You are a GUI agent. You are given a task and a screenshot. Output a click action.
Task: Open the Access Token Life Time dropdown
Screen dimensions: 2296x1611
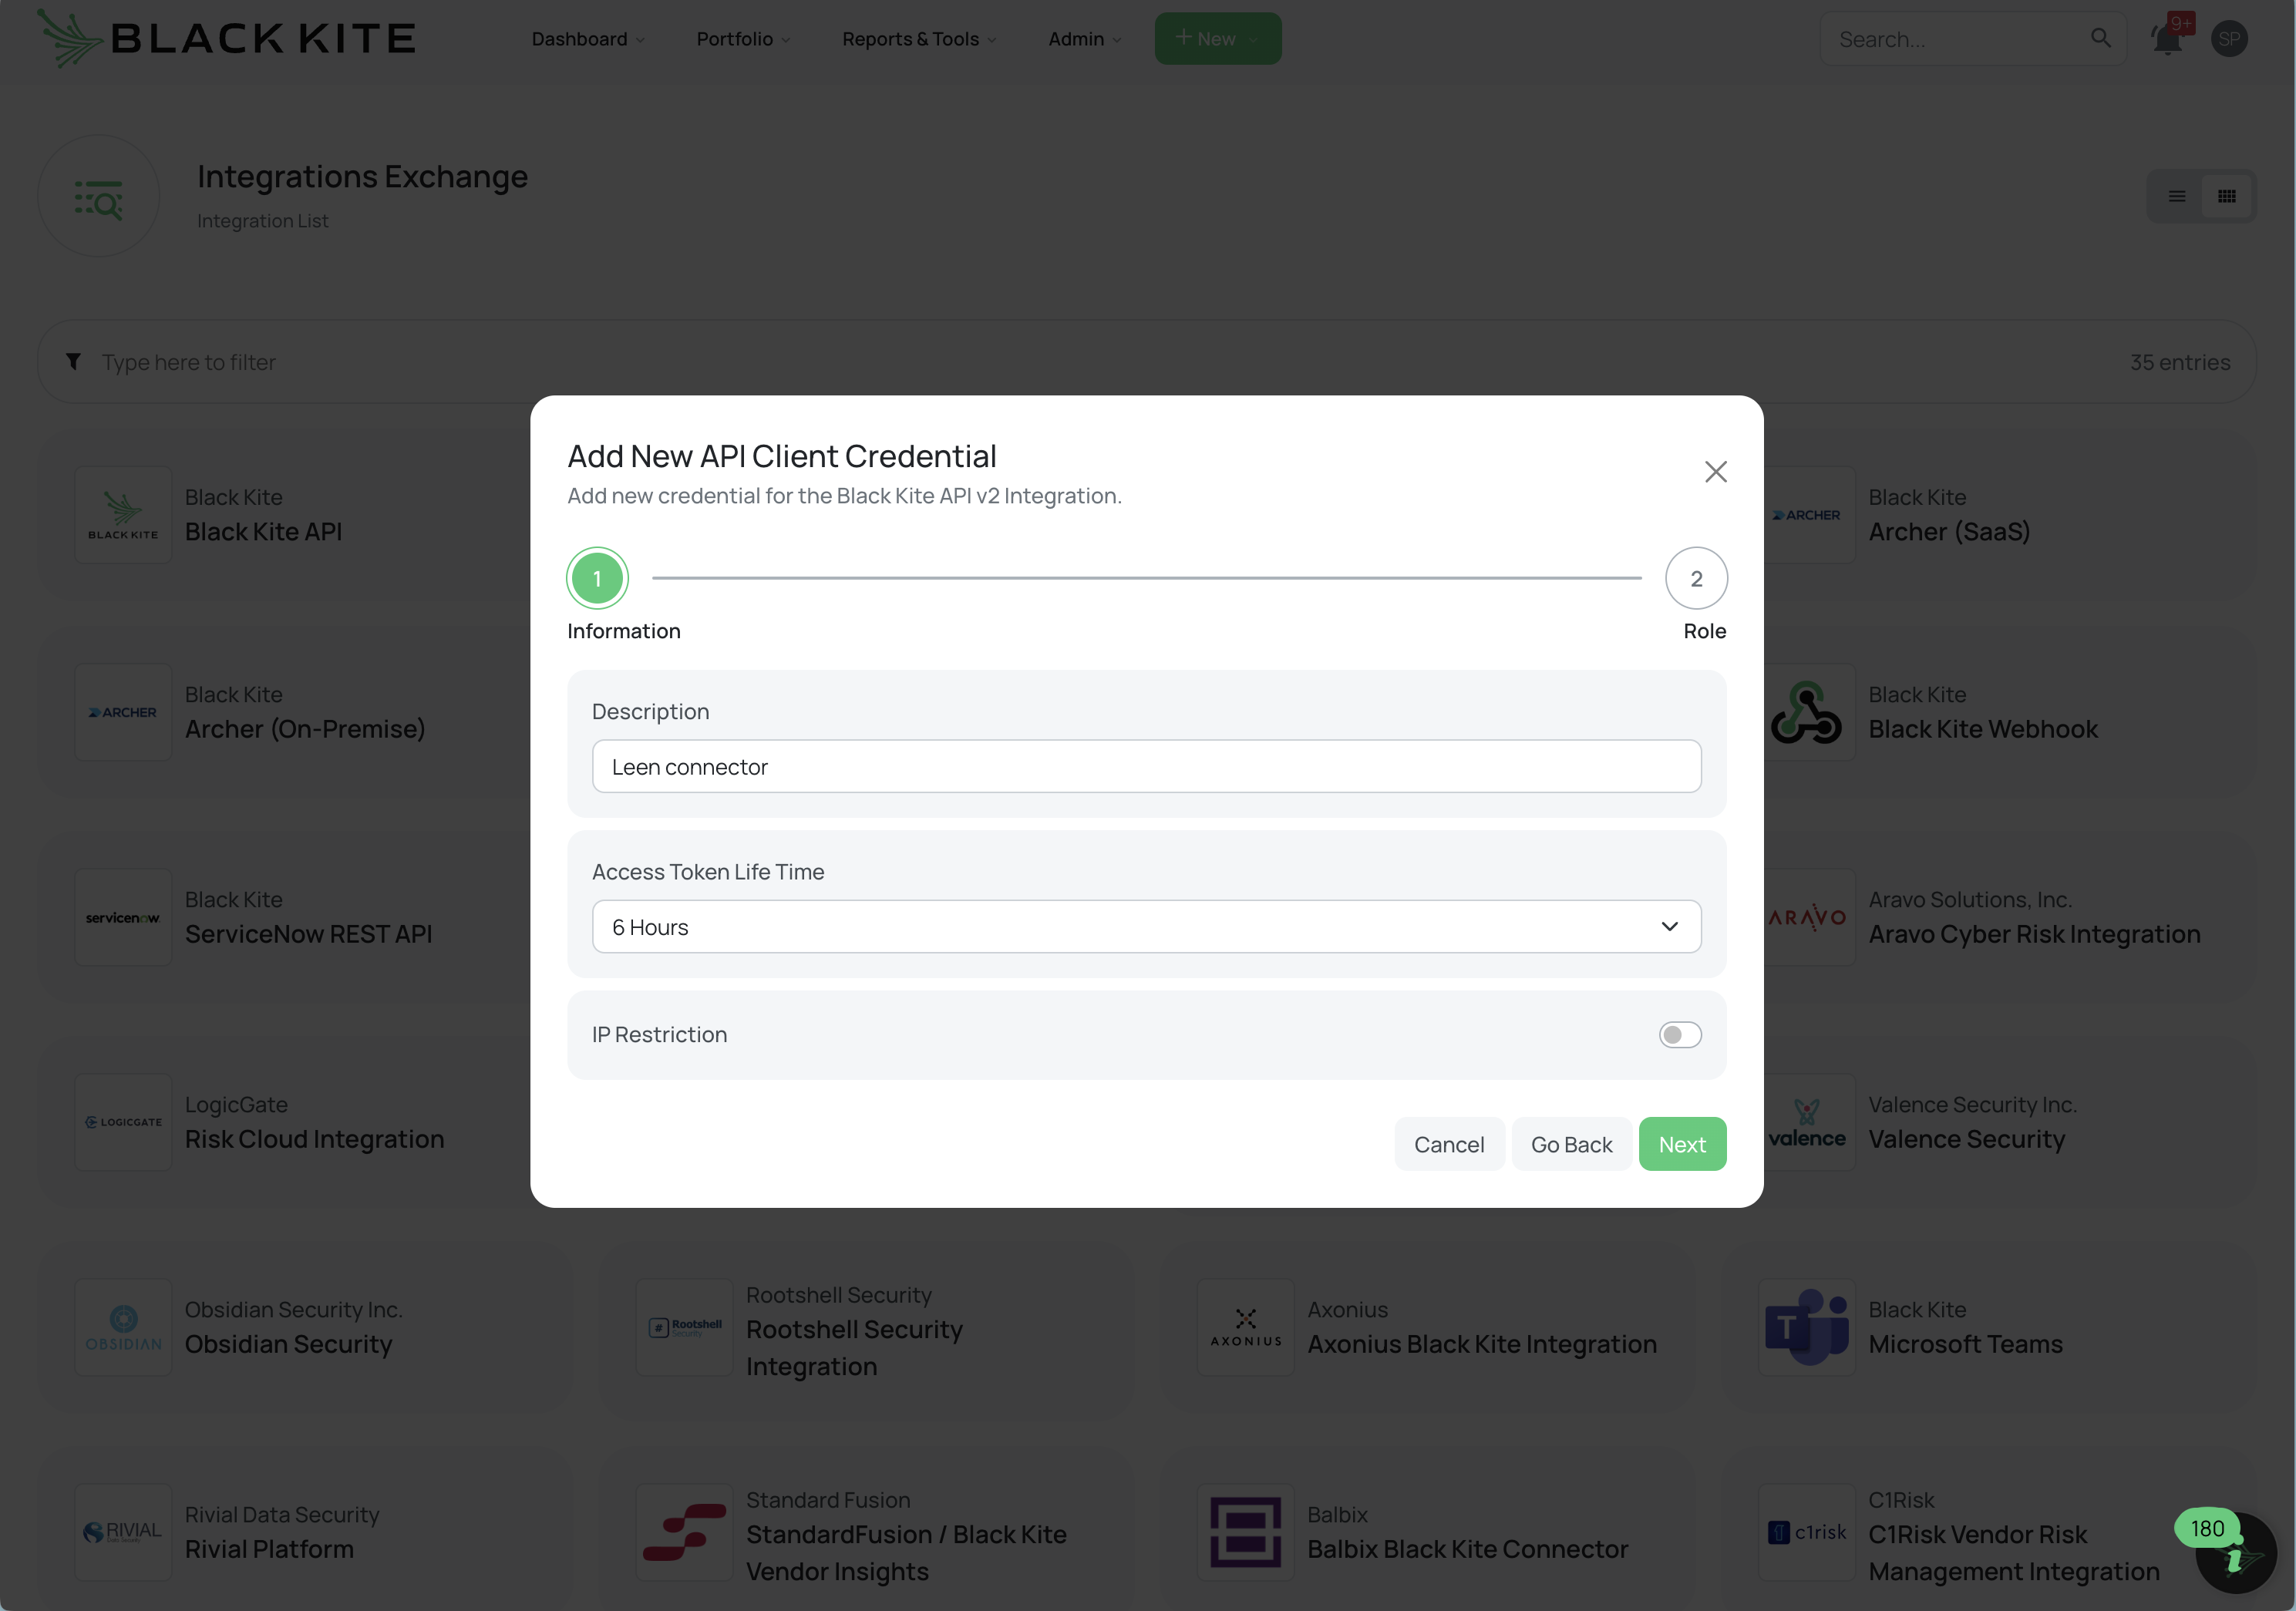pyautogui.click(x=1146, y=926)
